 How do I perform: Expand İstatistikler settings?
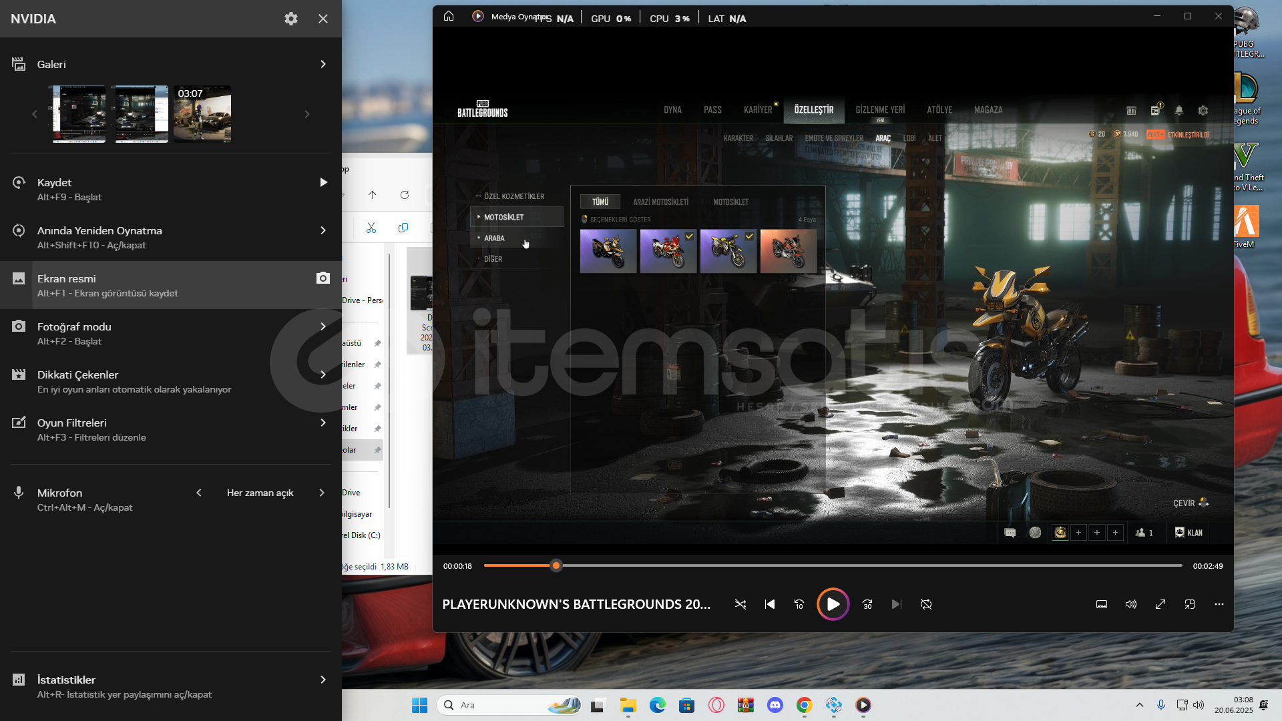pyautogui.click(x=323, y=680)
